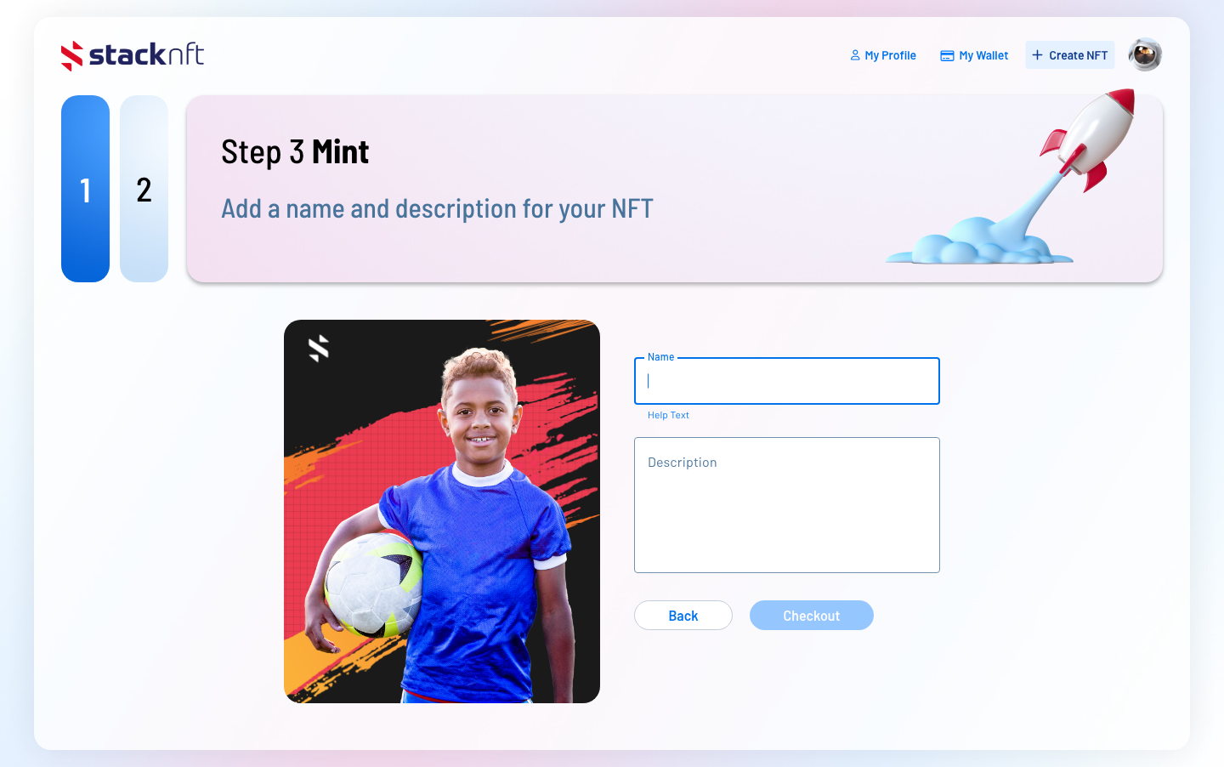Screen dimensions: 1224x767
Task: Go to step 2 in the stepper
Action: pos(144,189)
